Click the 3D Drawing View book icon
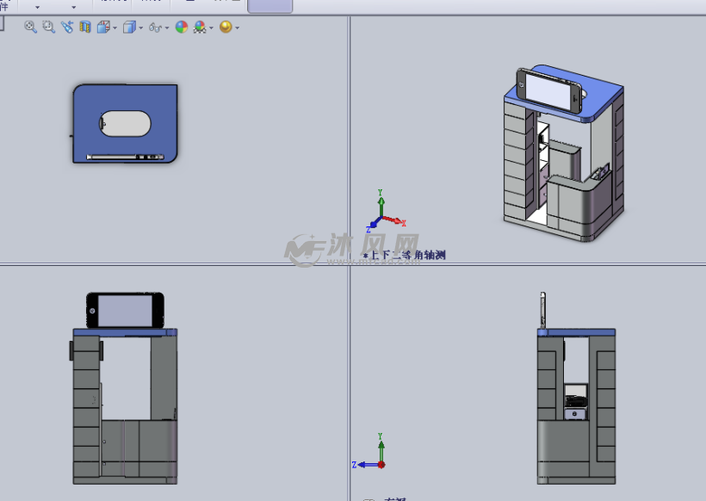The height and width of the screenshot is (501, 706). click(x=84, y=27)
